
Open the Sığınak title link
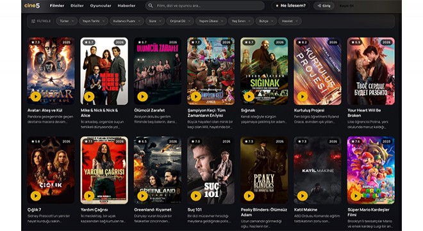pos(248,110)
